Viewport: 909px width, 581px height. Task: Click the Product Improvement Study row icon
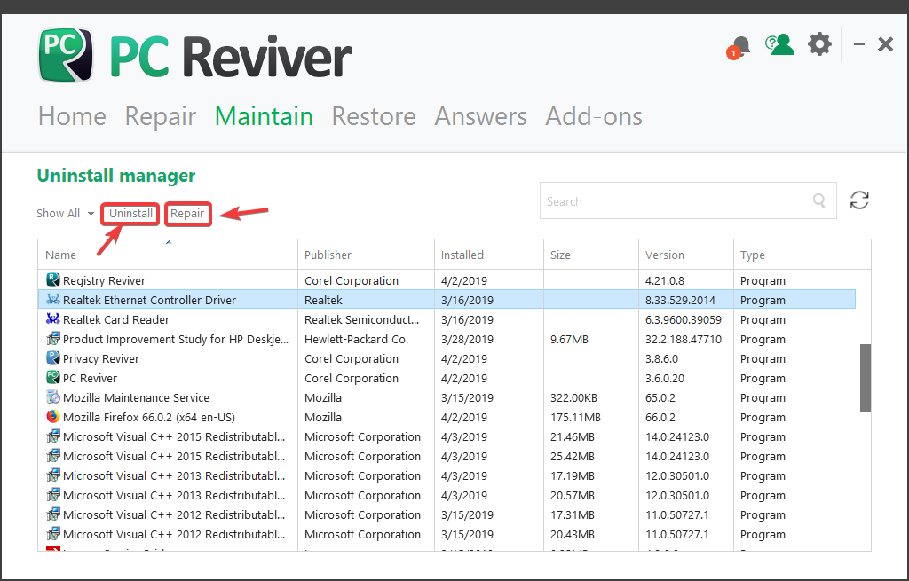tap(52, 338)
